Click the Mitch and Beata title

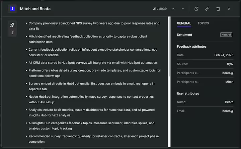(35, 9)
